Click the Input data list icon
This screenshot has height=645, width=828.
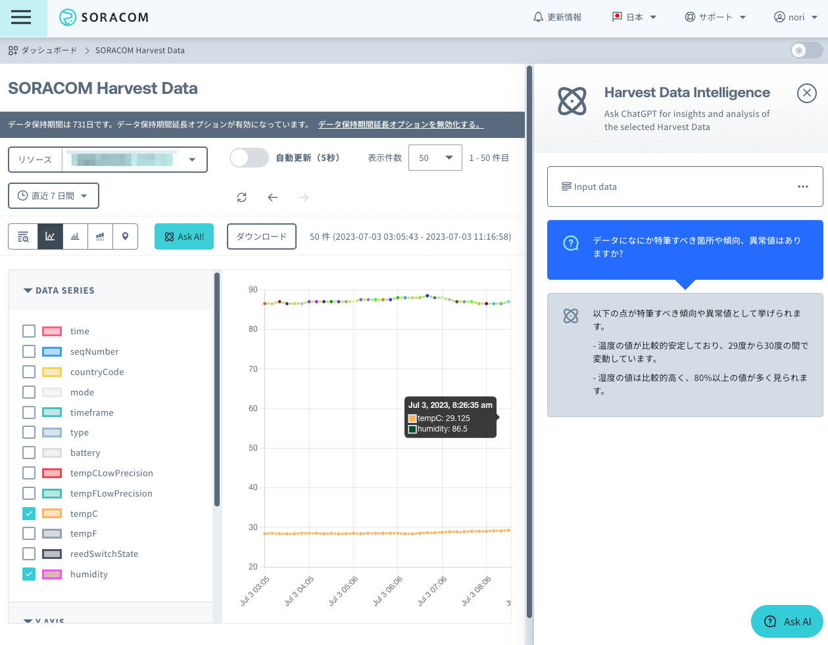[x=566, y=187]
